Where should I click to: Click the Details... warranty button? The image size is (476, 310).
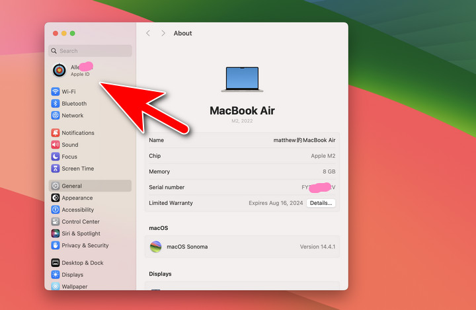pos(321,203)
